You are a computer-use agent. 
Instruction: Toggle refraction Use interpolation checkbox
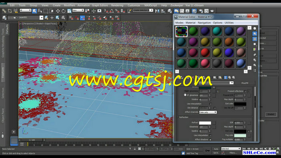point(210,136)
